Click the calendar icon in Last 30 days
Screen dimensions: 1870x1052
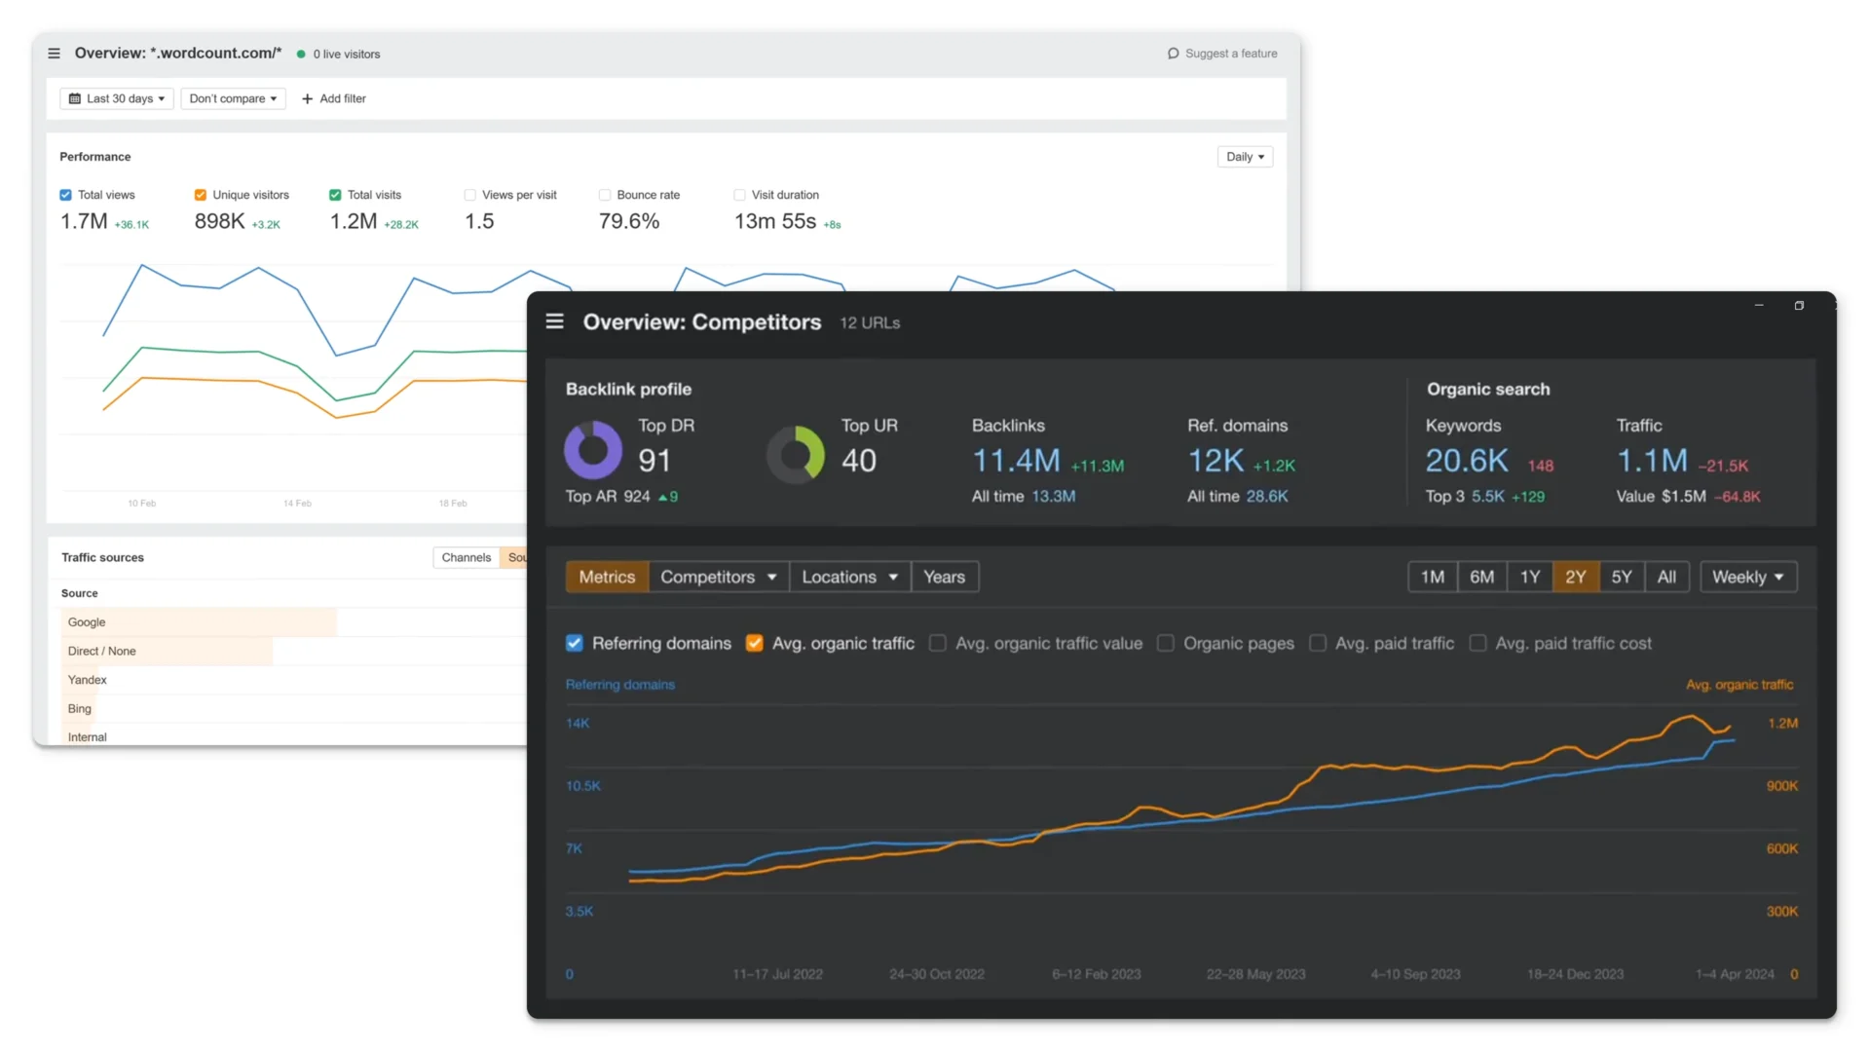pos(75,98)
